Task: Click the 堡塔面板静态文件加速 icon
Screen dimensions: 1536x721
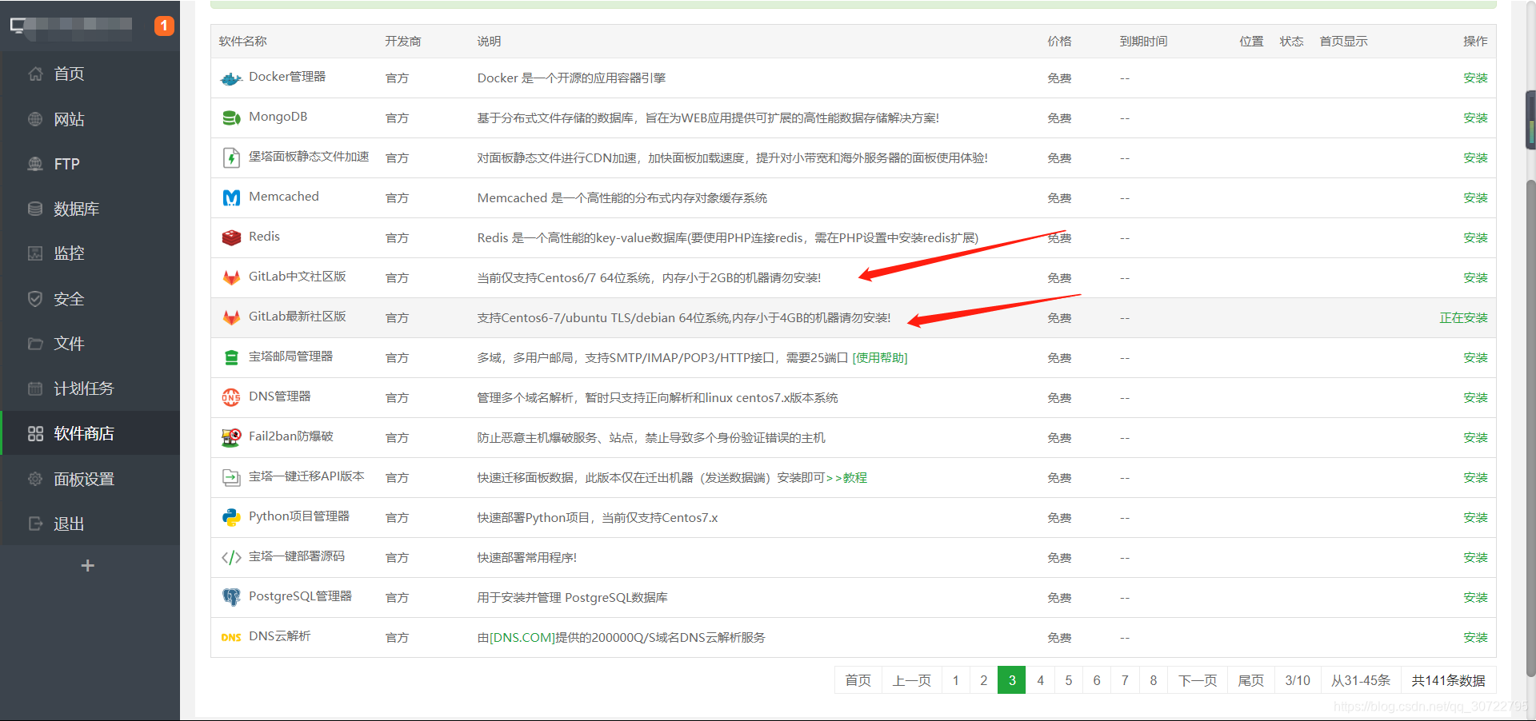Action: 231,158
